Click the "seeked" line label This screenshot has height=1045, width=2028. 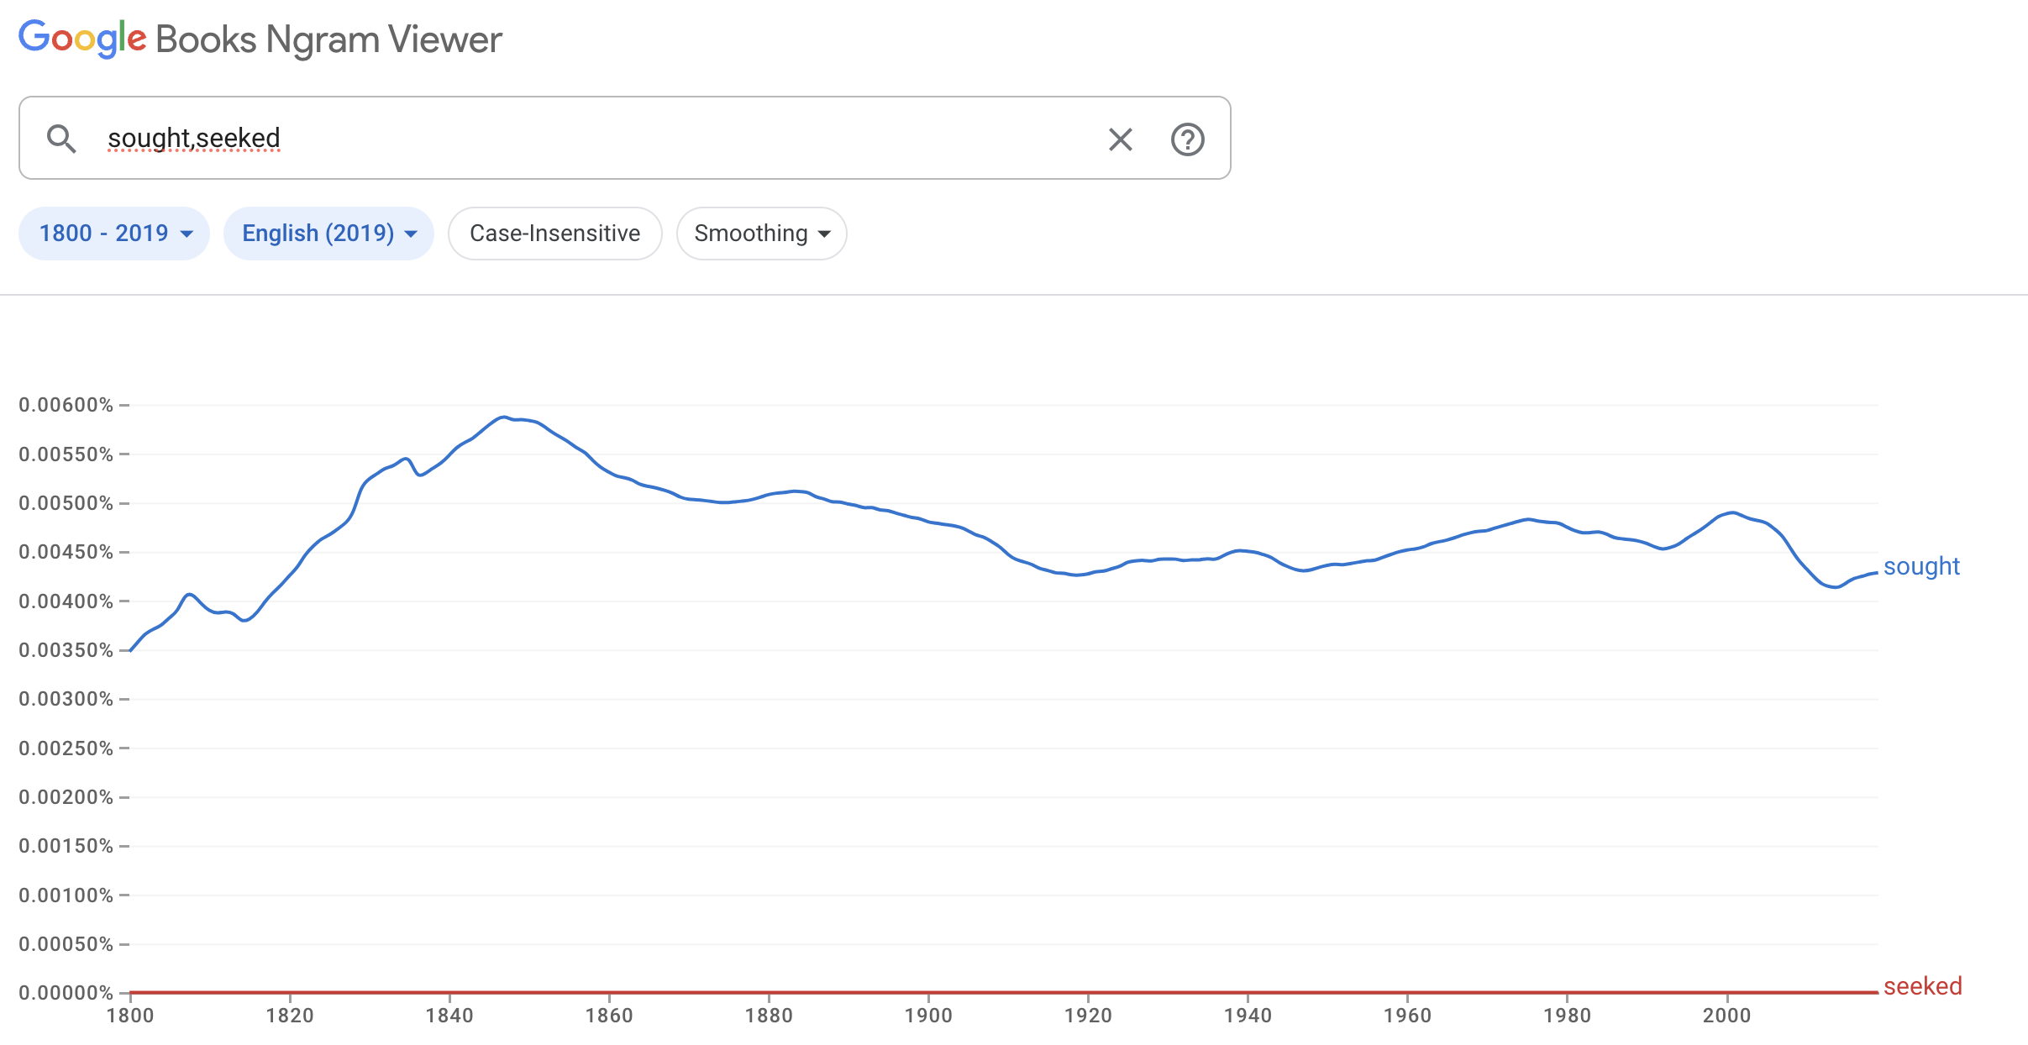tap(1922, 986)
